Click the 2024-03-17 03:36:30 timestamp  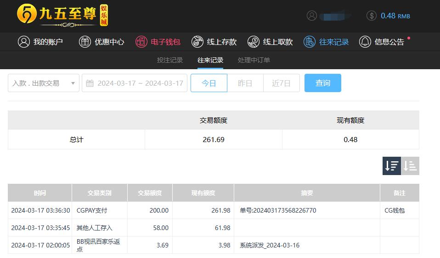[x=40, y=210]
